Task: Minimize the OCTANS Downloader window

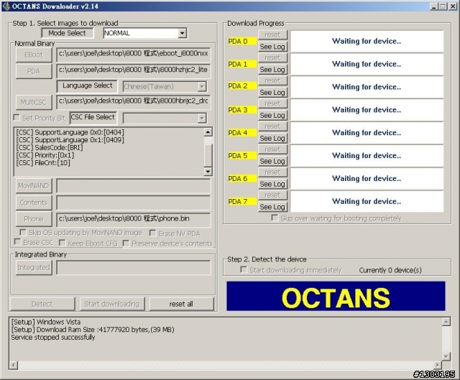Action: (434, 6)
